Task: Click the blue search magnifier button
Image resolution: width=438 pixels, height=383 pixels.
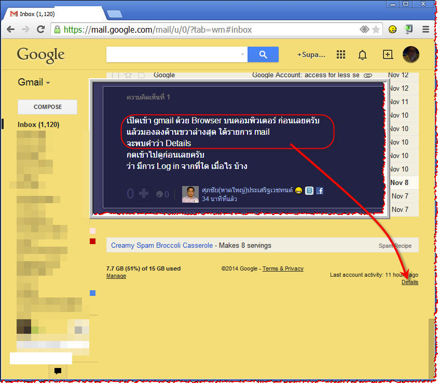Action: [263, 54]
